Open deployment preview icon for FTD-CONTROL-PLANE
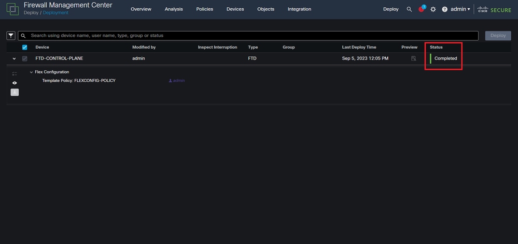 click(x=413, y=58)
